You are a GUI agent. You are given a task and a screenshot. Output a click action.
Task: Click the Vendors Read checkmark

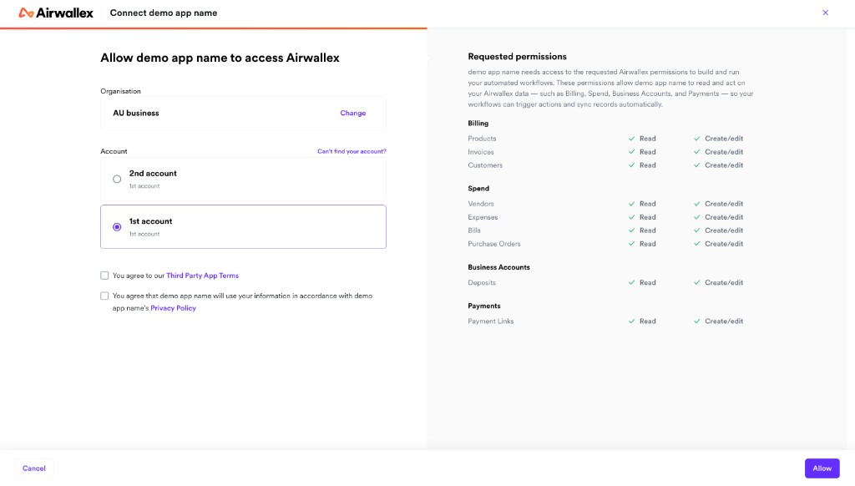pyautogui.click(x=631, y=204)
